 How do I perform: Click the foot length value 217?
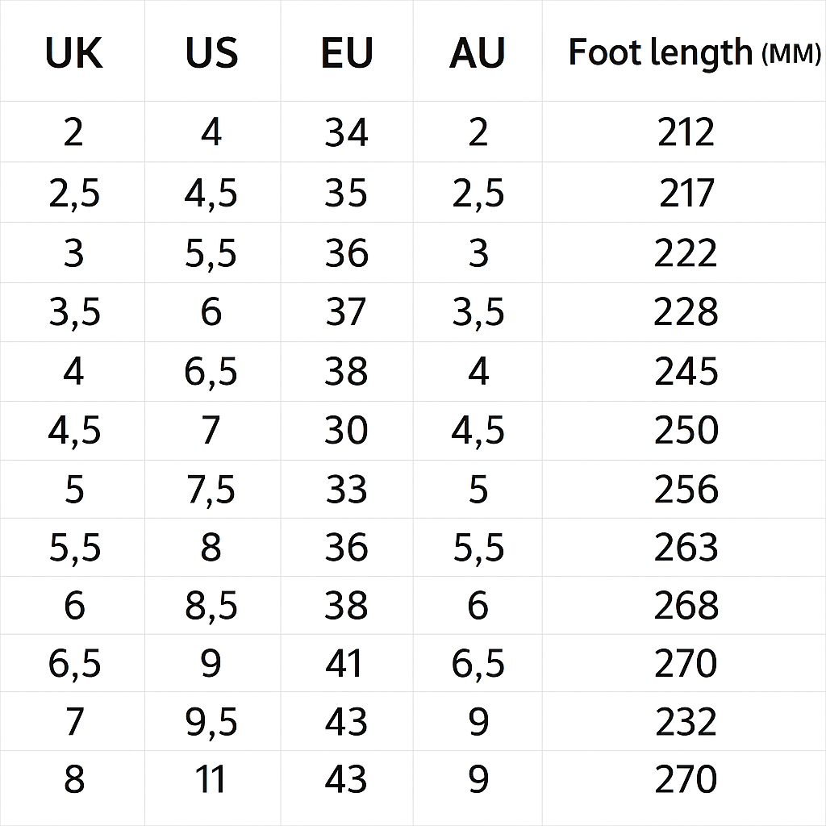click(686, 194)
